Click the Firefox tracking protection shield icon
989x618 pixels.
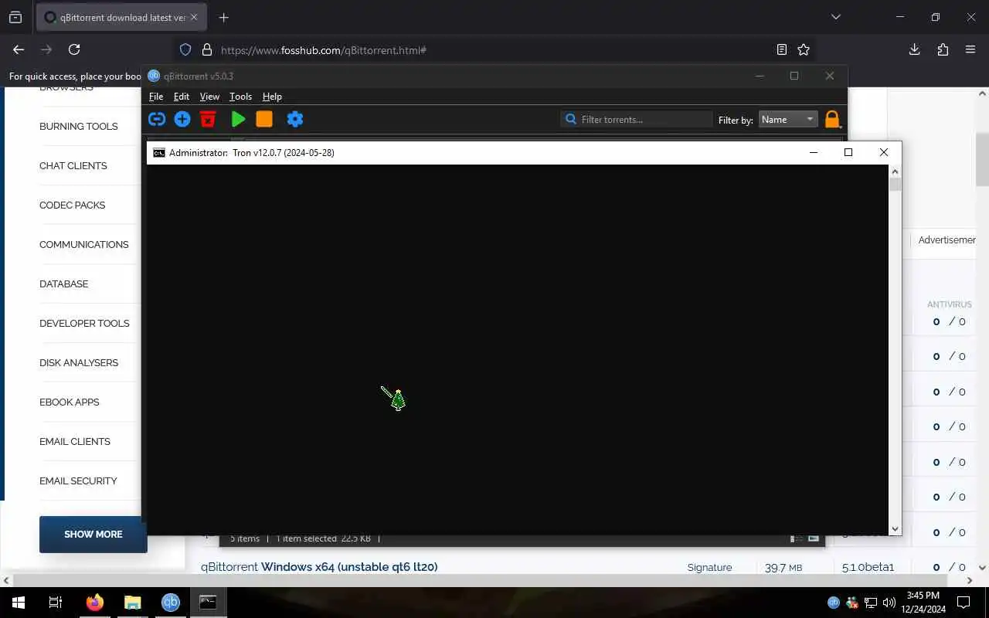[185, 49]
